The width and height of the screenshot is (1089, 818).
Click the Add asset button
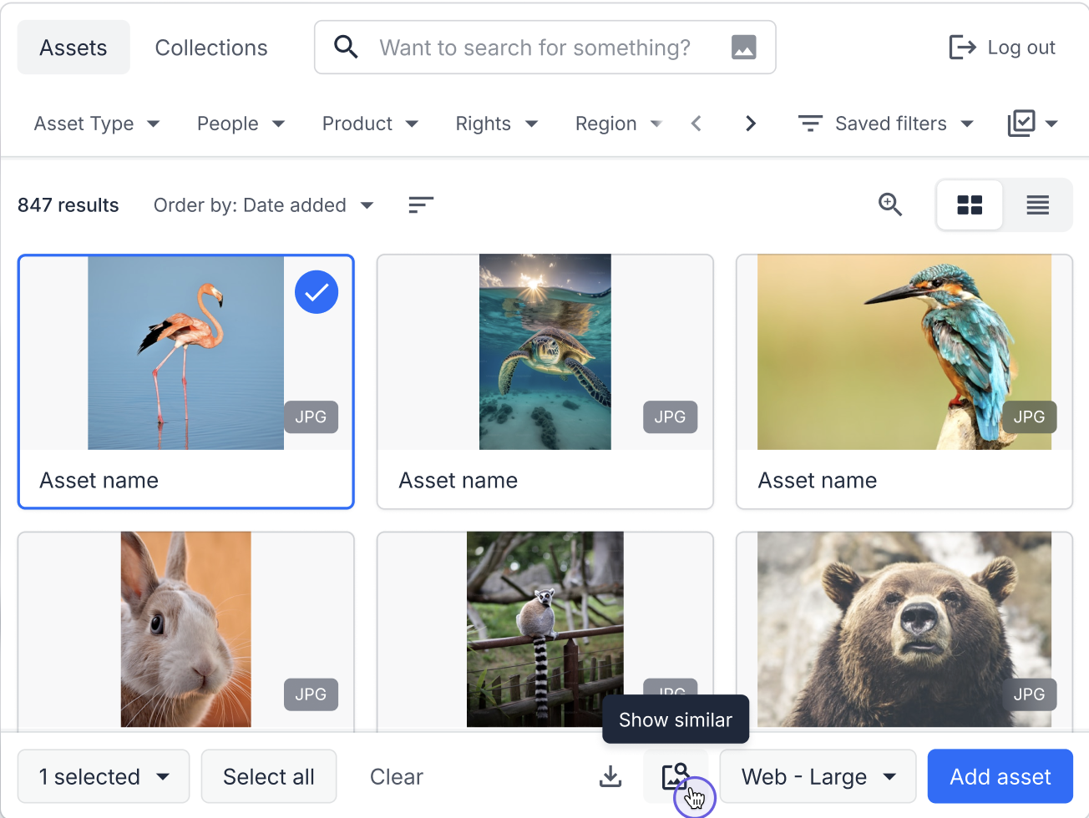pyautogui.click(x=1000, y=776)
